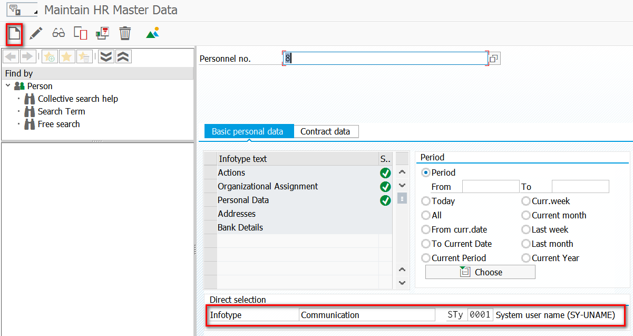Click the Personnel no. input field

tap(385, 59)
